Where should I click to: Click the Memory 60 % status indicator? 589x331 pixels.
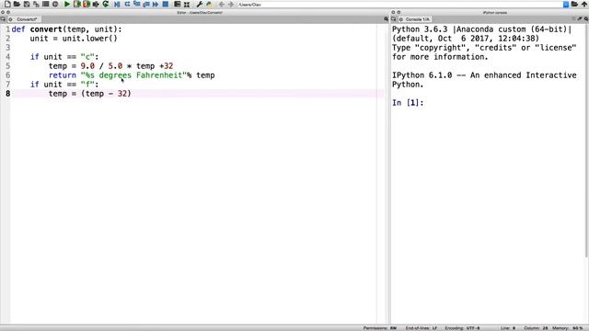(x=567, y=328)
